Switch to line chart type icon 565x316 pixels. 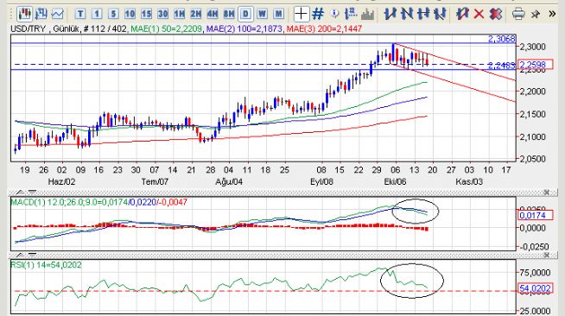[x=58, y=14]
